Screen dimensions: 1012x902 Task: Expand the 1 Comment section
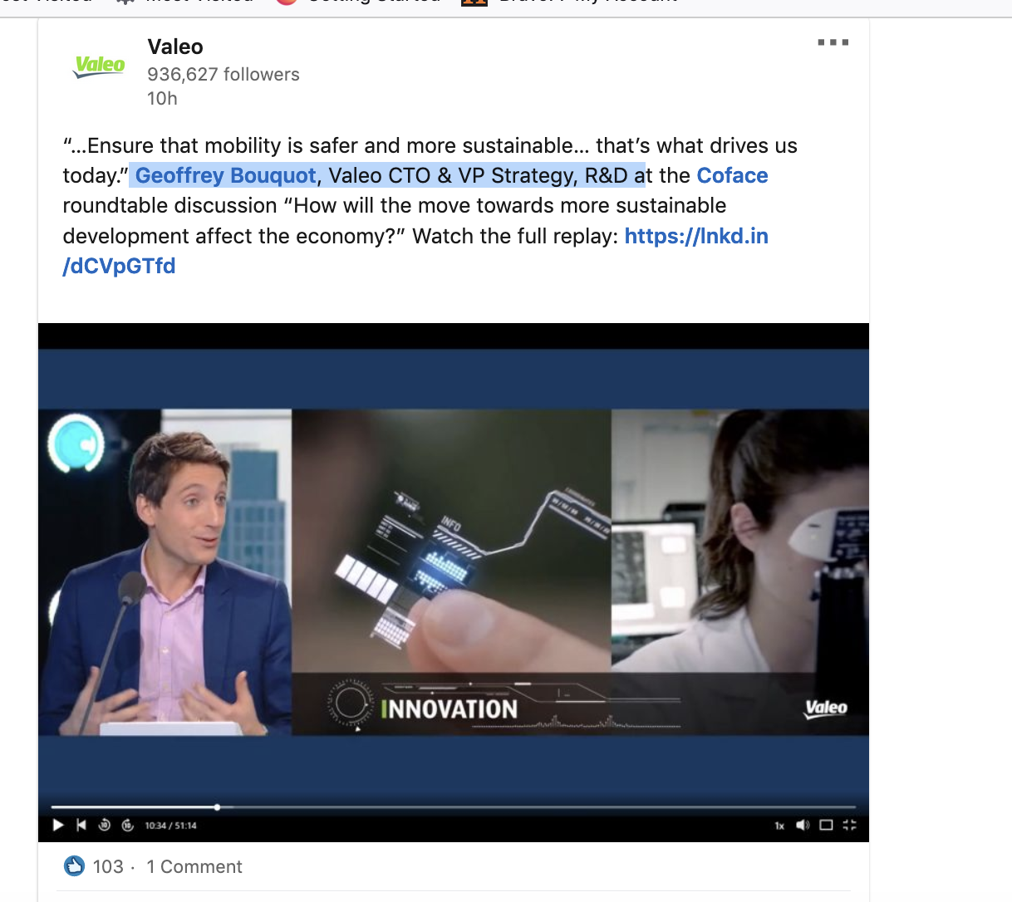194,867
